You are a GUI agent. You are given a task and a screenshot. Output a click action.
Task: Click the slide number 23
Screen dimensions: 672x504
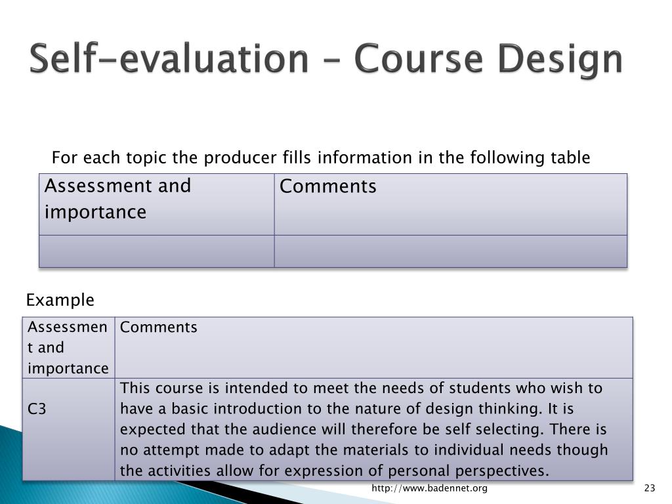tap(650, 488)
